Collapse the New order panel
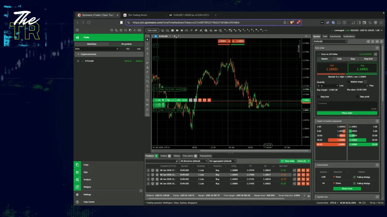387x217 pixels. [x=377, y=48]
